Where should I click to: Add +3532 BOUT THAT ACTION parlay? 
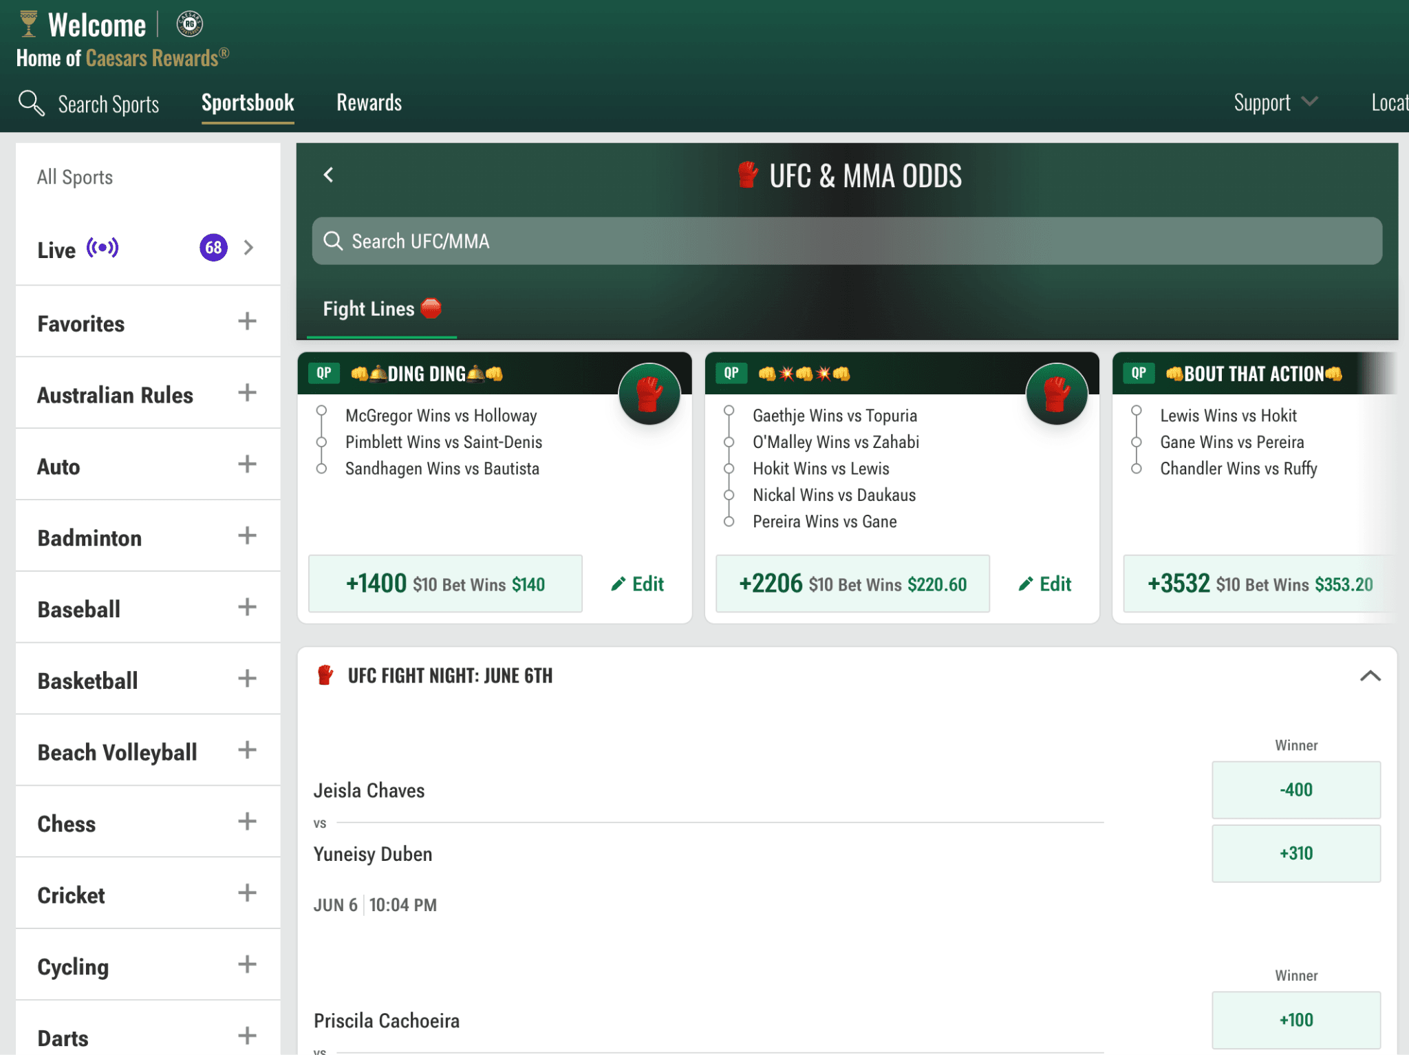pos(1260,584)
